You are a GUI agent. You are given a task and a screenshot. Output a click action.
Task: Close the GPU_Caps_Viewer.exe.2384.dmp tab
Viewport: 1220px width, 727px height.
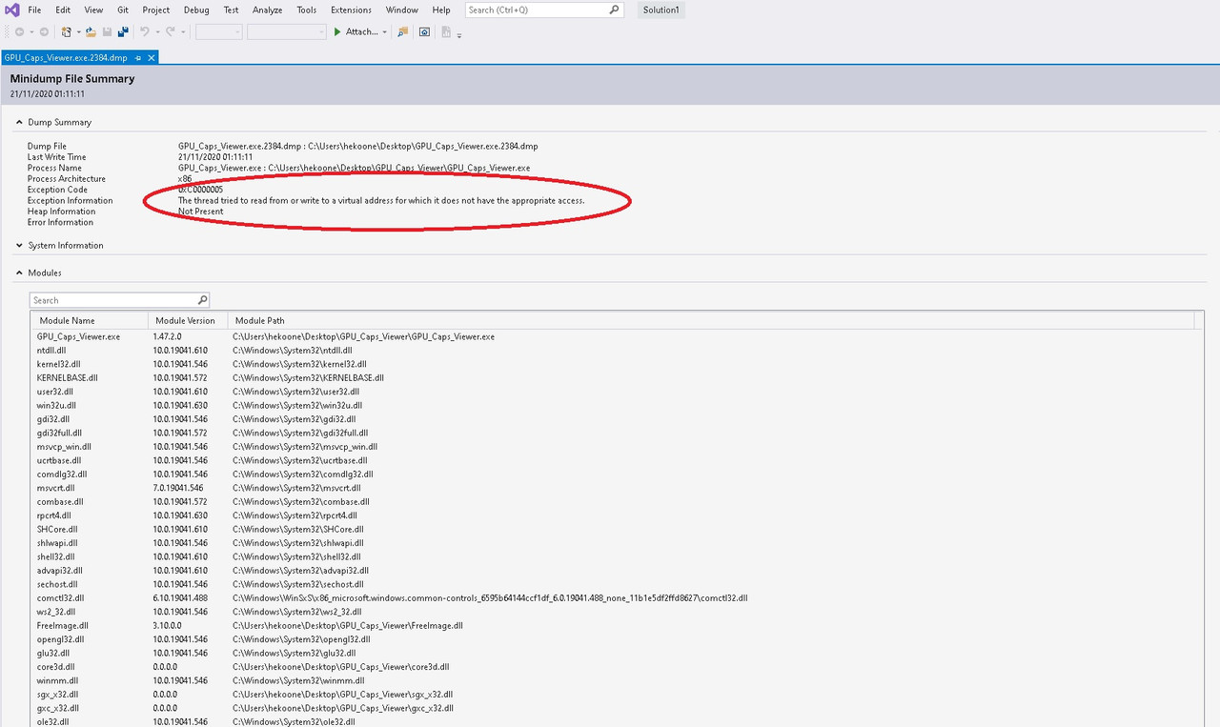(x=151, y=57)
